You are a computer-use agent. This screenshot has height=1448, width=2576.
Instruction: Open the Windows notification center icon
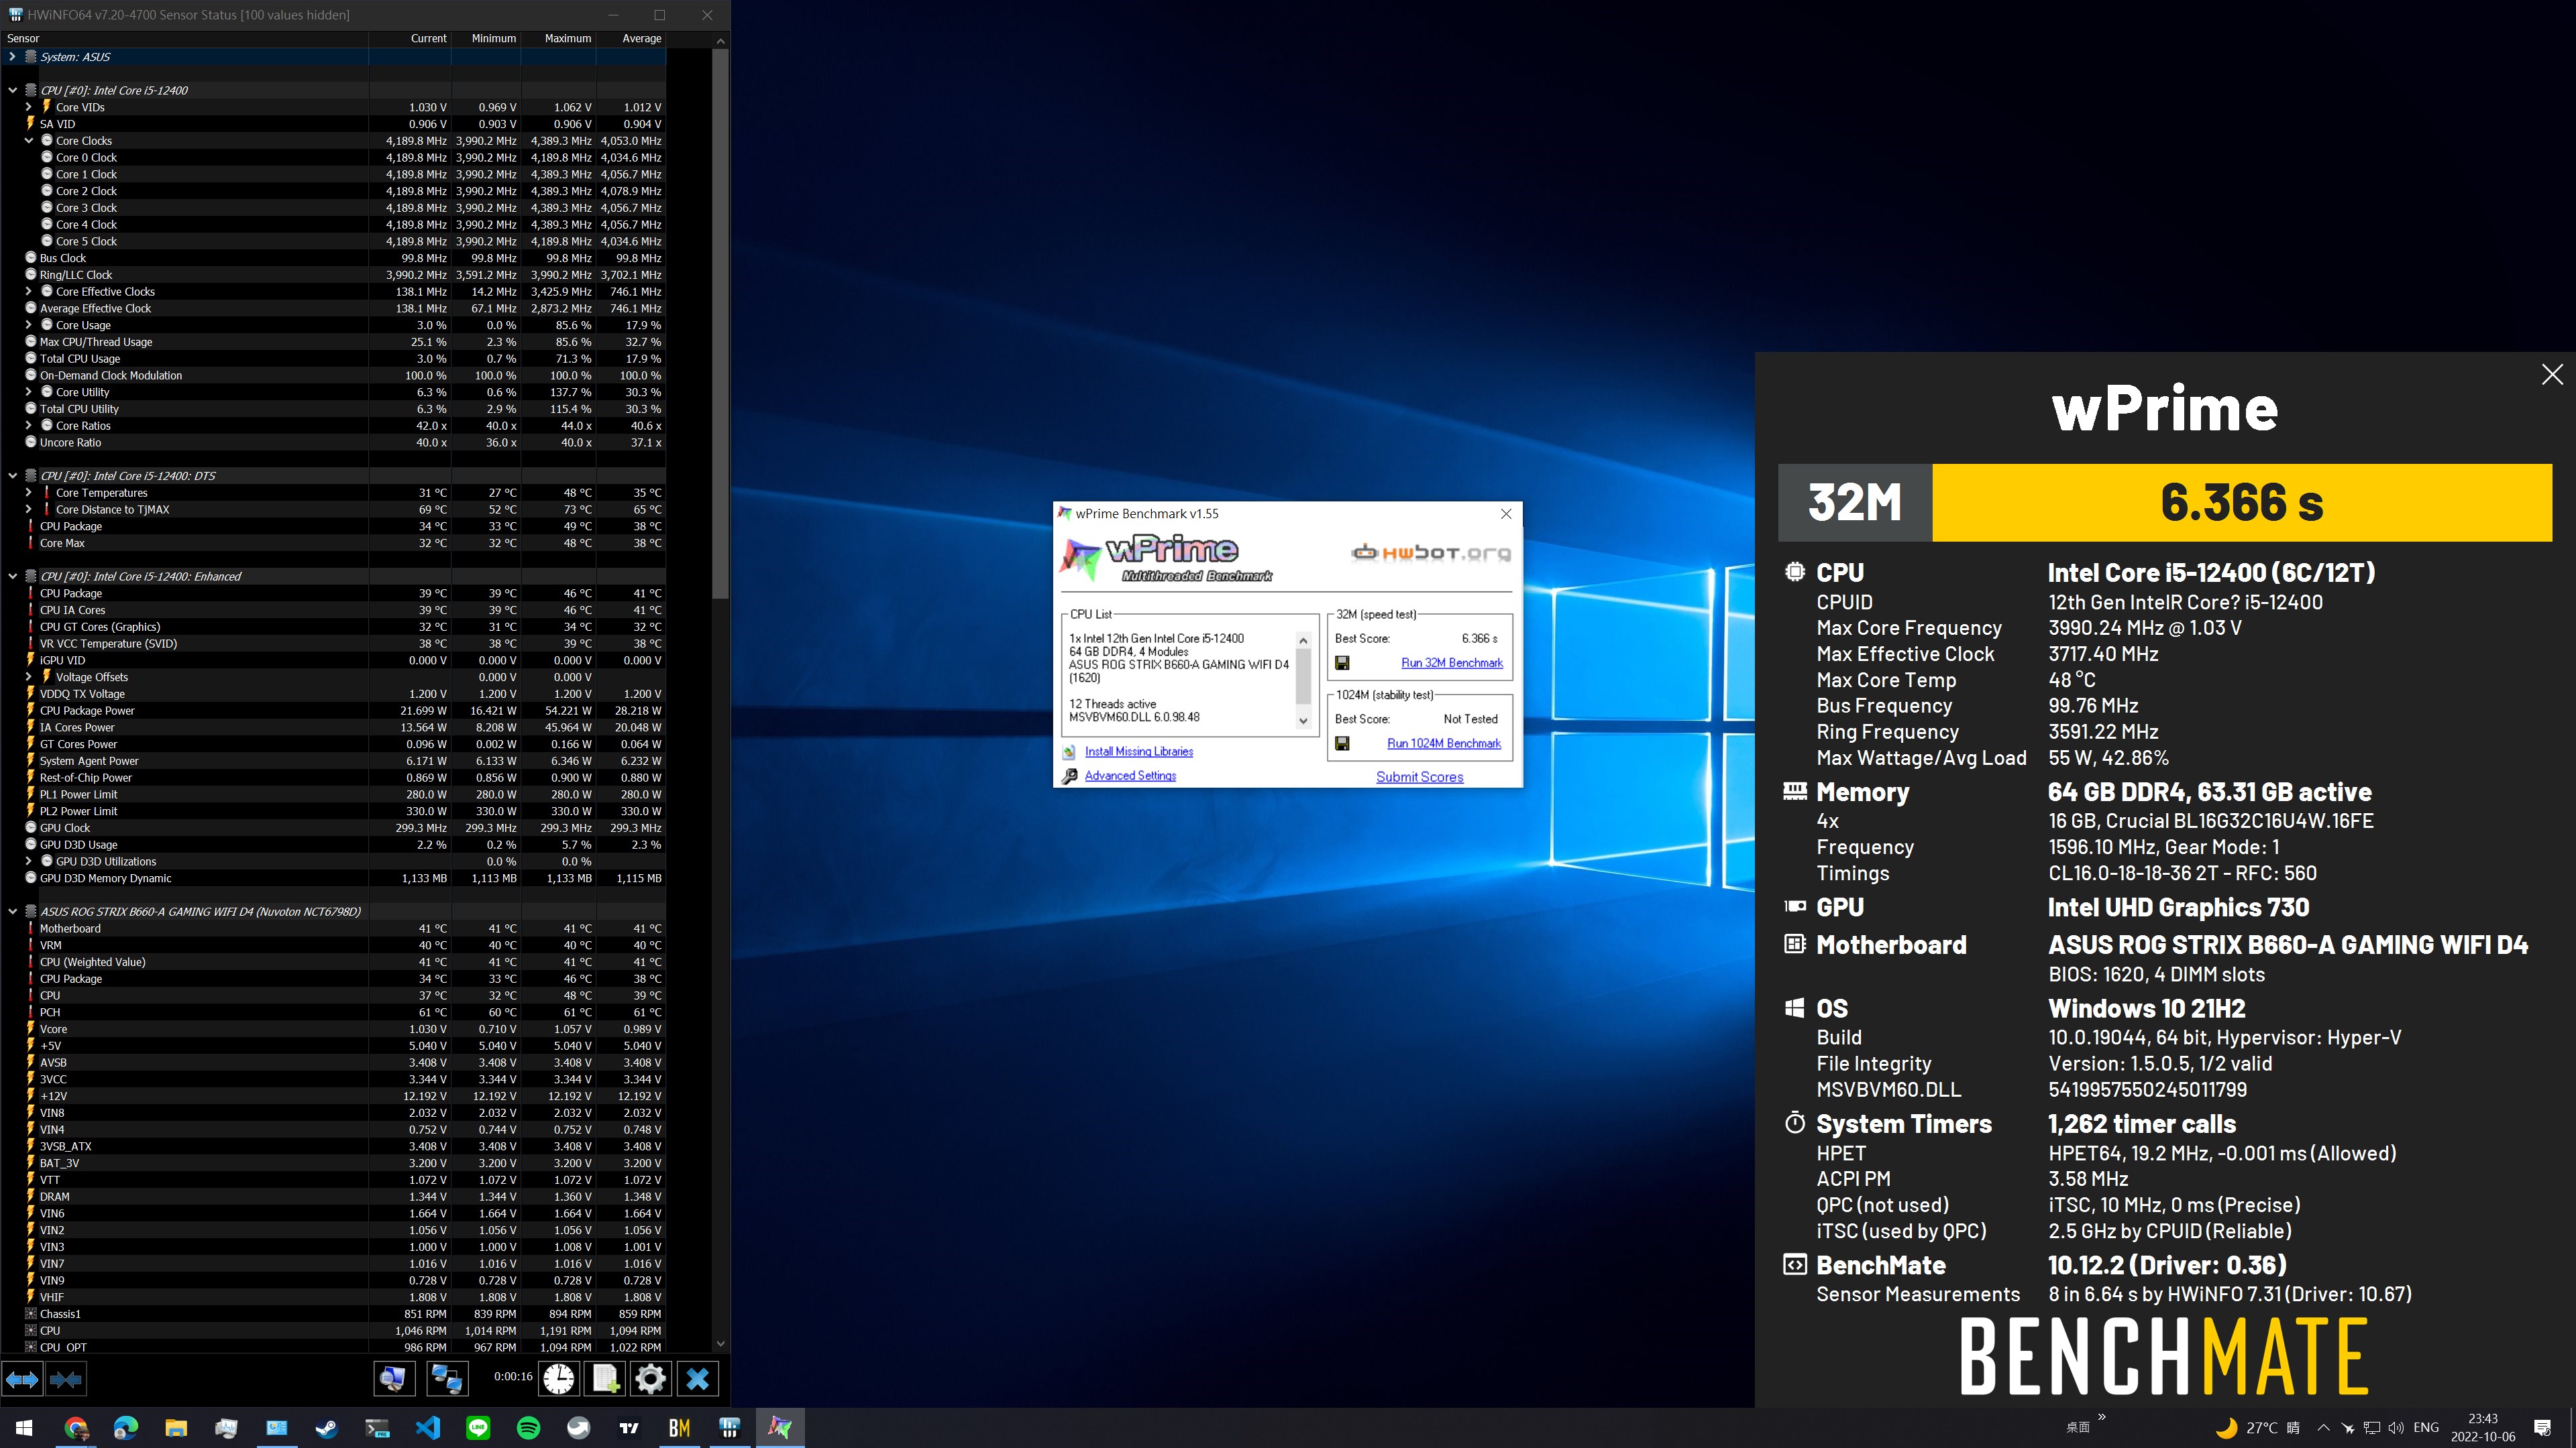[x=2542, y=1428]
